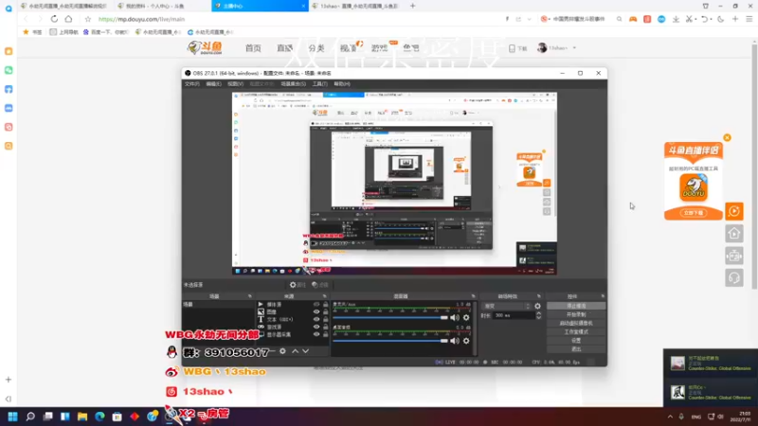
Task: Launch Microsoft Edge from the taskbar
Action: click(x=99, y=417)
